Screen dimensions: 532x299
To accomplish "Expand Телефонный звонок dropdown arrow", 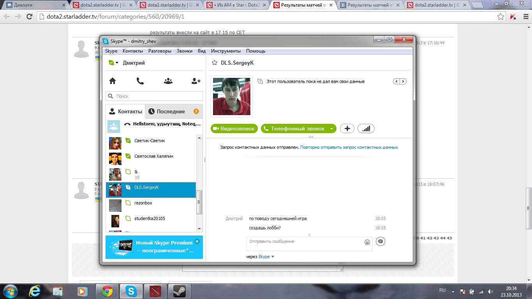I will click(331, 128).
